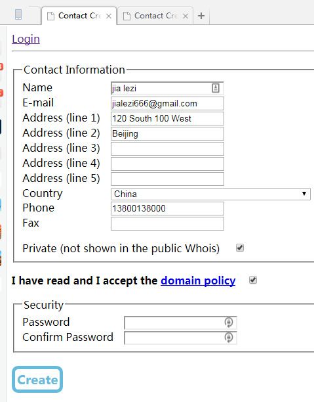Click the key icon in Confirm Password field
This screenshot has width=314, height=402.
(x=229, y=338)
